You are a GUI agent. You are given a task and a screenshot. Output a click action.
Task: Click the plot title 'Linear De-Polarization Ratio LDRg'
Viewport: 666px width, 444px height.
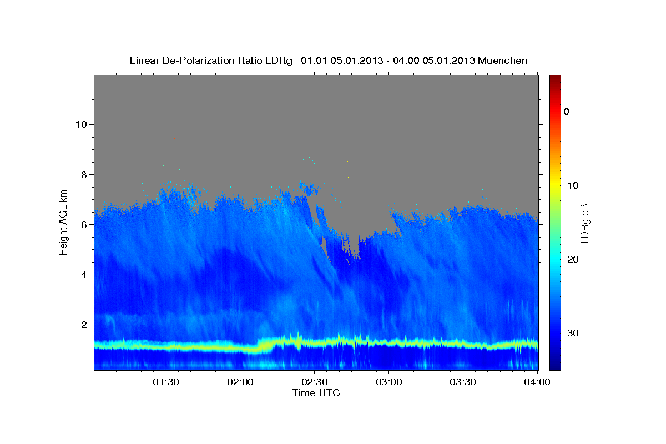pos(210,60)
